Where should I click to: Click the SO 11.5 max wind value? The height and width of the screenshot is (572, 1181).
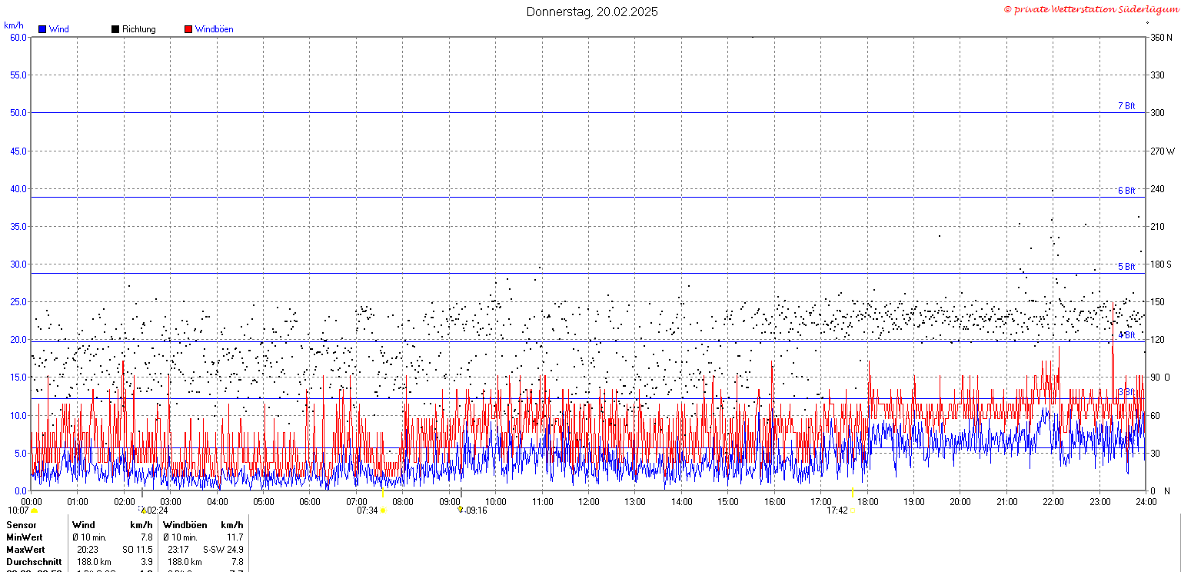pyautogui.click(x=138, y=550)
